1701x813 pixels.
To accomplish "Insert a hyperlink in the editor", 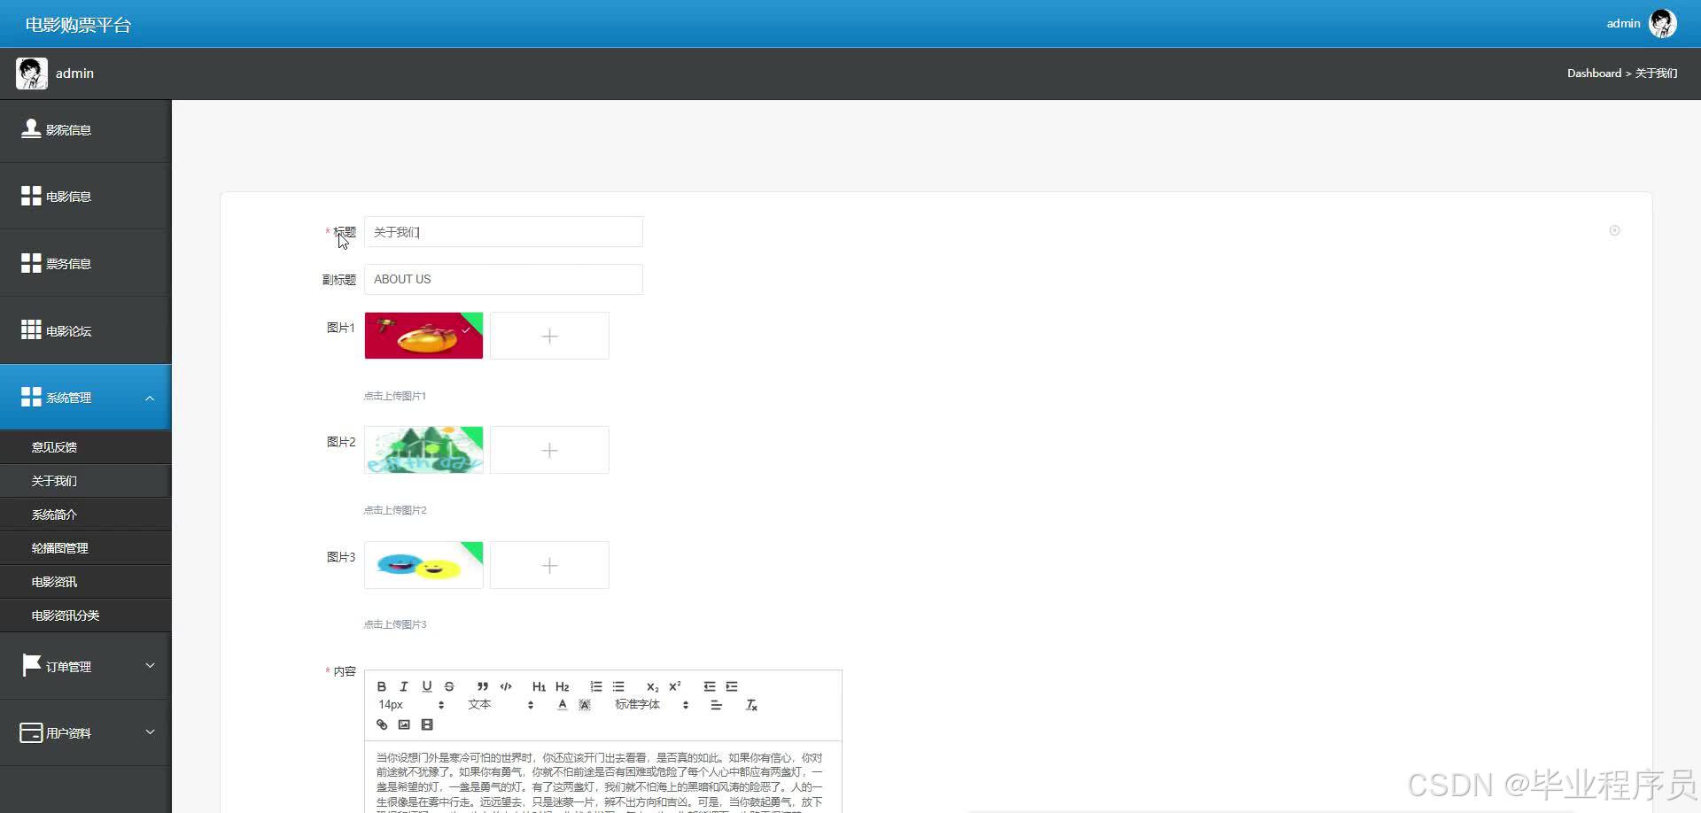I will [x=382, y=724].
